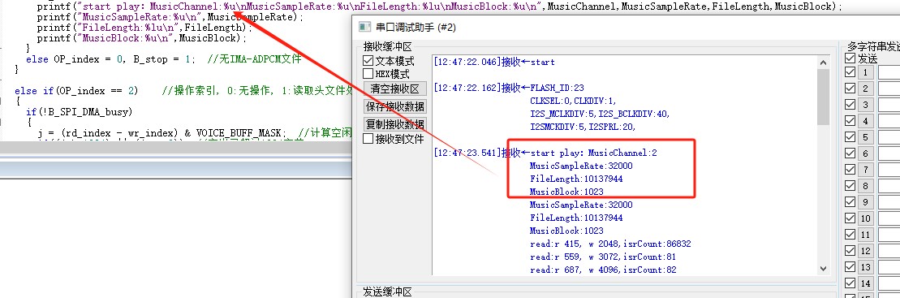Toggle the 发送 checkbox under 多字符串发送
The width and height of the screenshot is (900, 298).
pyautogui.click(x=850, y=58)
